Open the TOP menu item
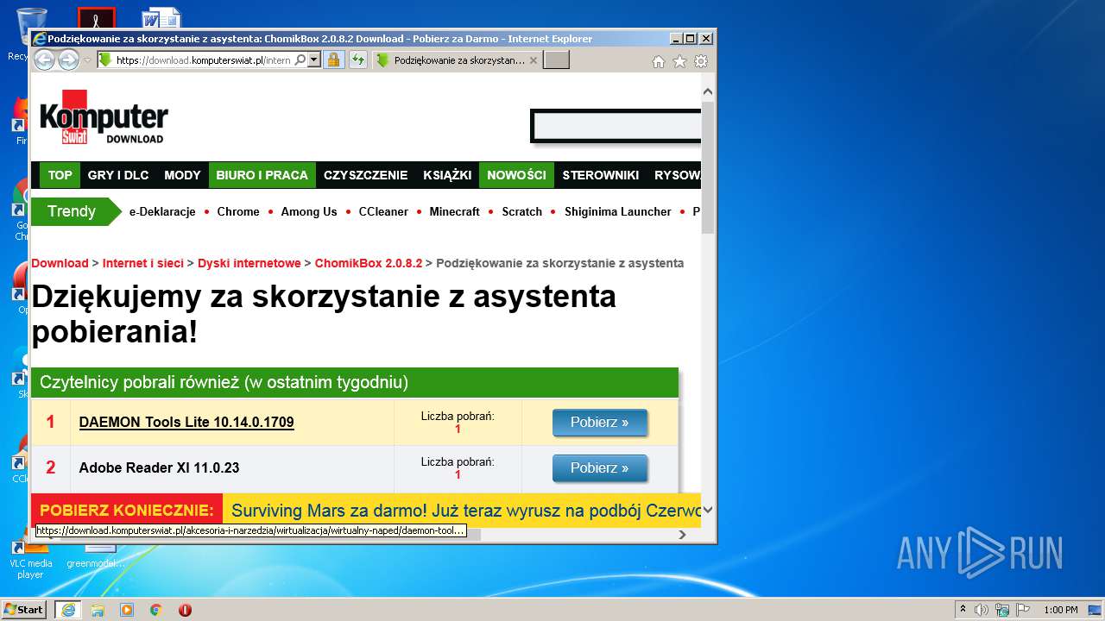 tap(60, 175)
